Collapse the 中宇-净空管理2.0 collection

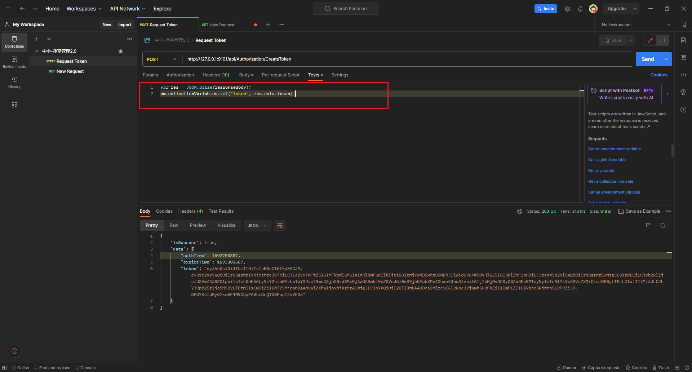tap(36, 51)
